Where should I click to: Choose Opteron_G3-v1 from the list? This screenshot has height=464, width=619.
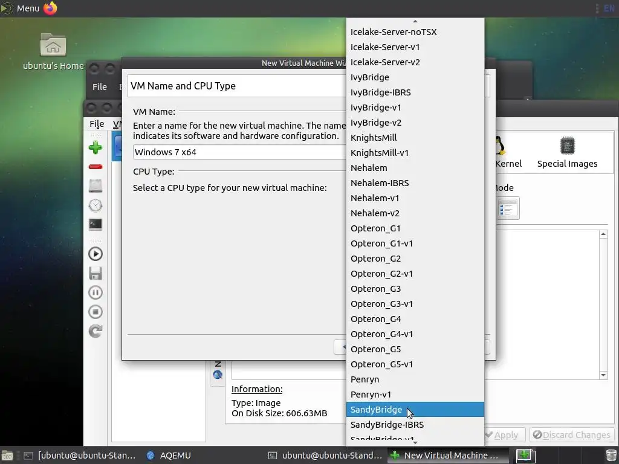[x=415, y=304]
